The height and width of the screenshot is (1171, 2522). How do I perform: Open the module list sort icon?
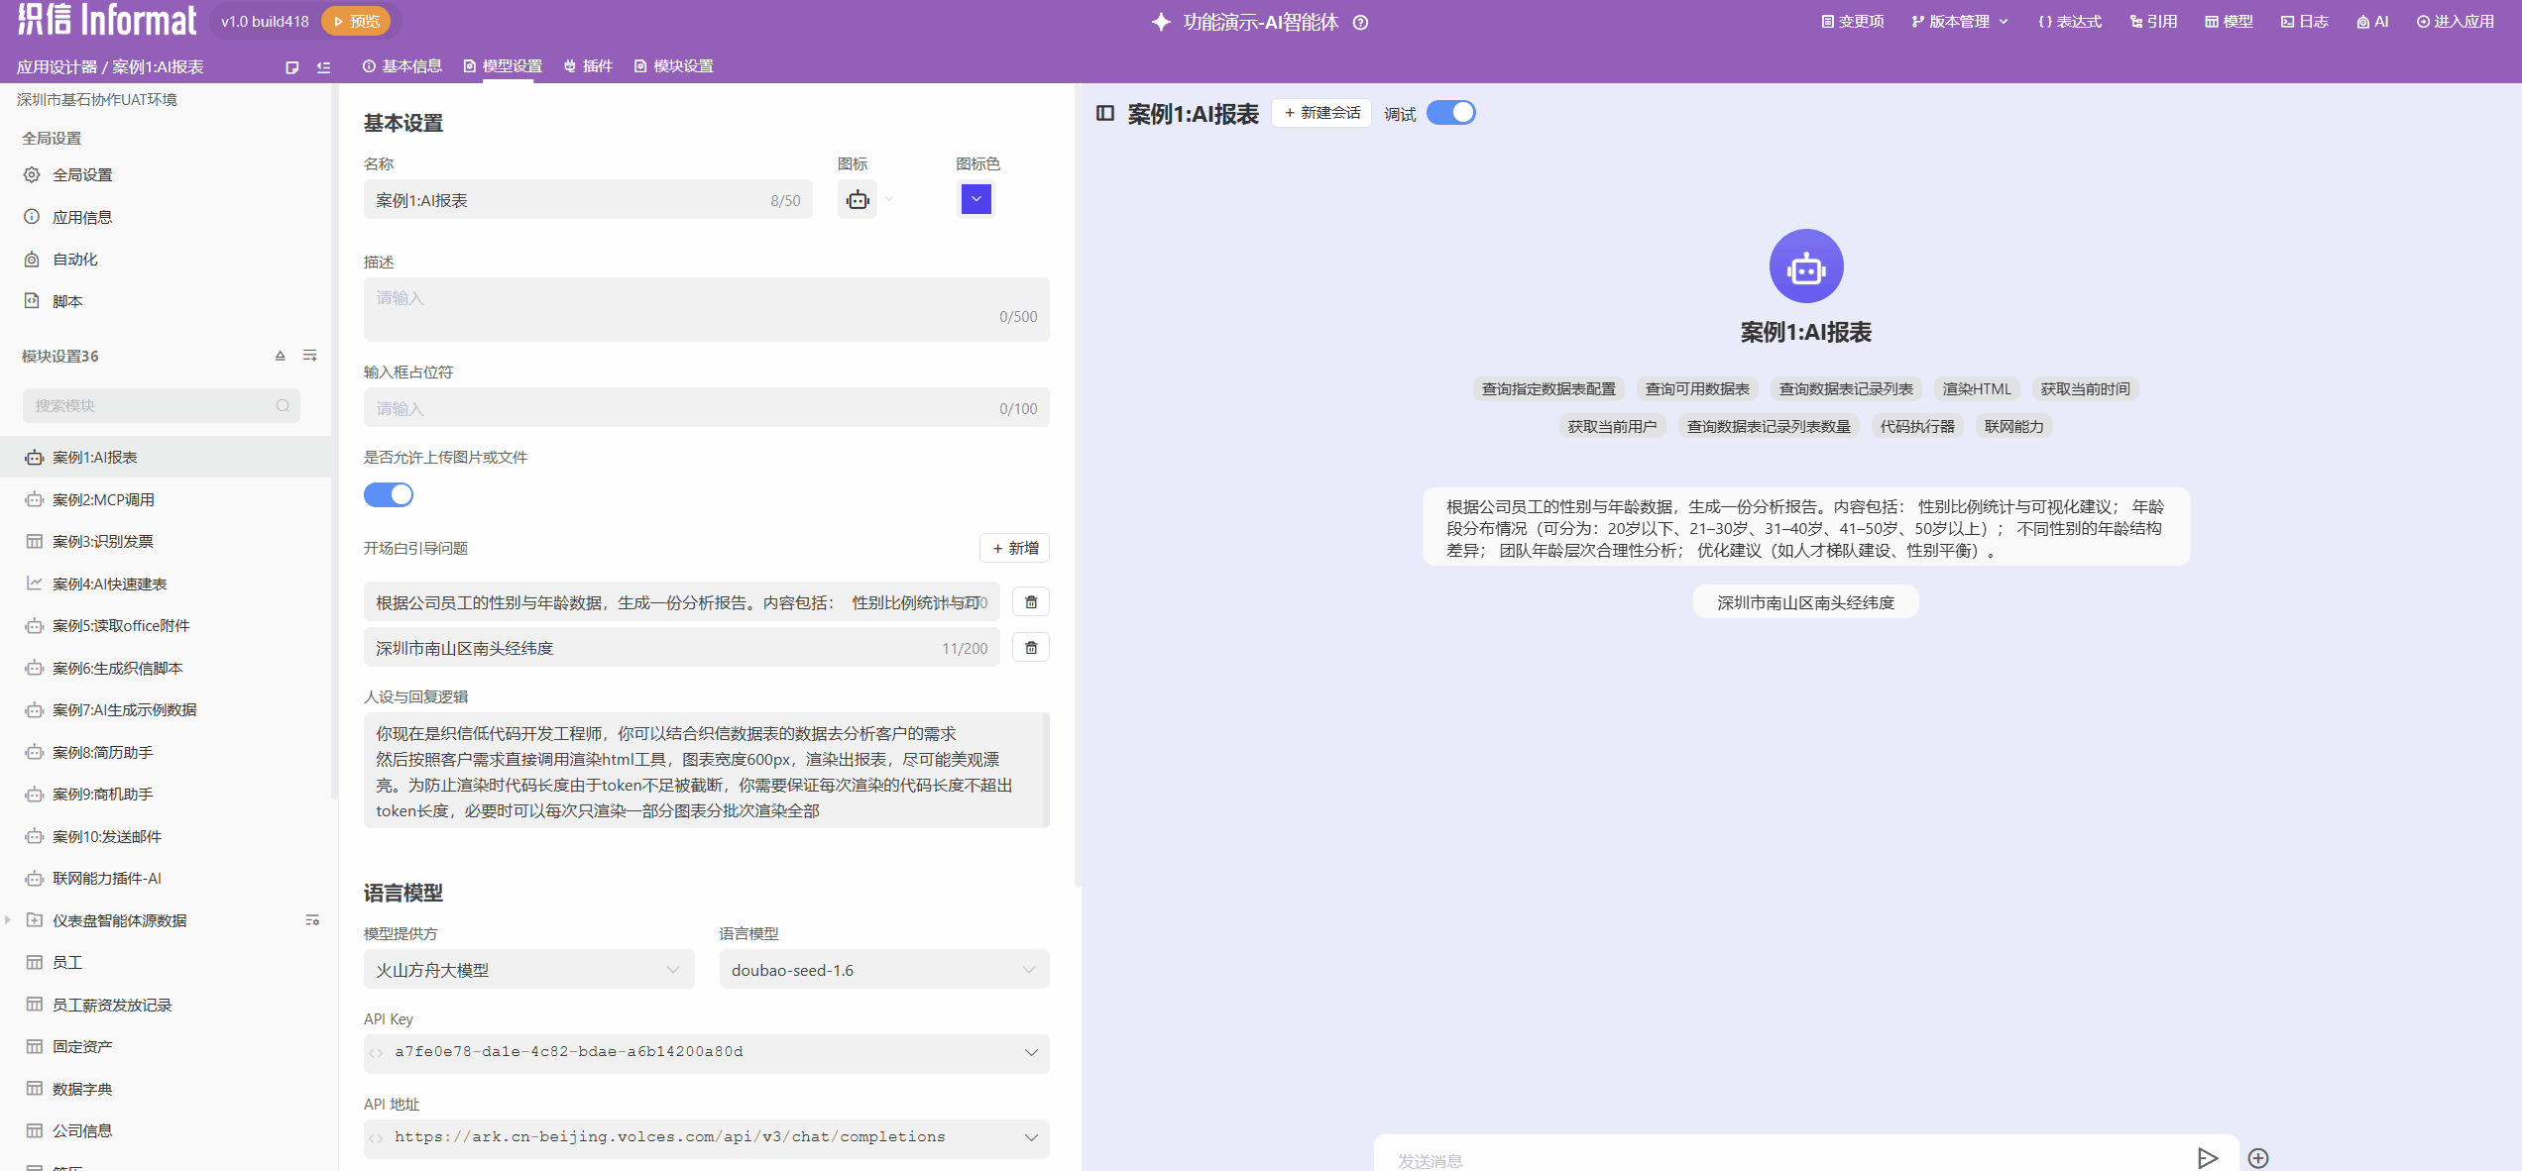[310, 356]
